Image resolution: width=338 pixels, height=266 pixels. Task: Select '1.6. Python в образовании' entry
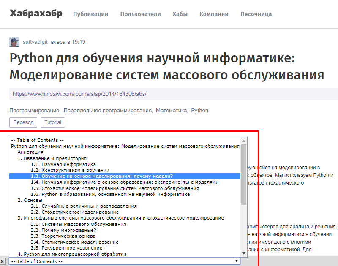(x=125, y=194)
